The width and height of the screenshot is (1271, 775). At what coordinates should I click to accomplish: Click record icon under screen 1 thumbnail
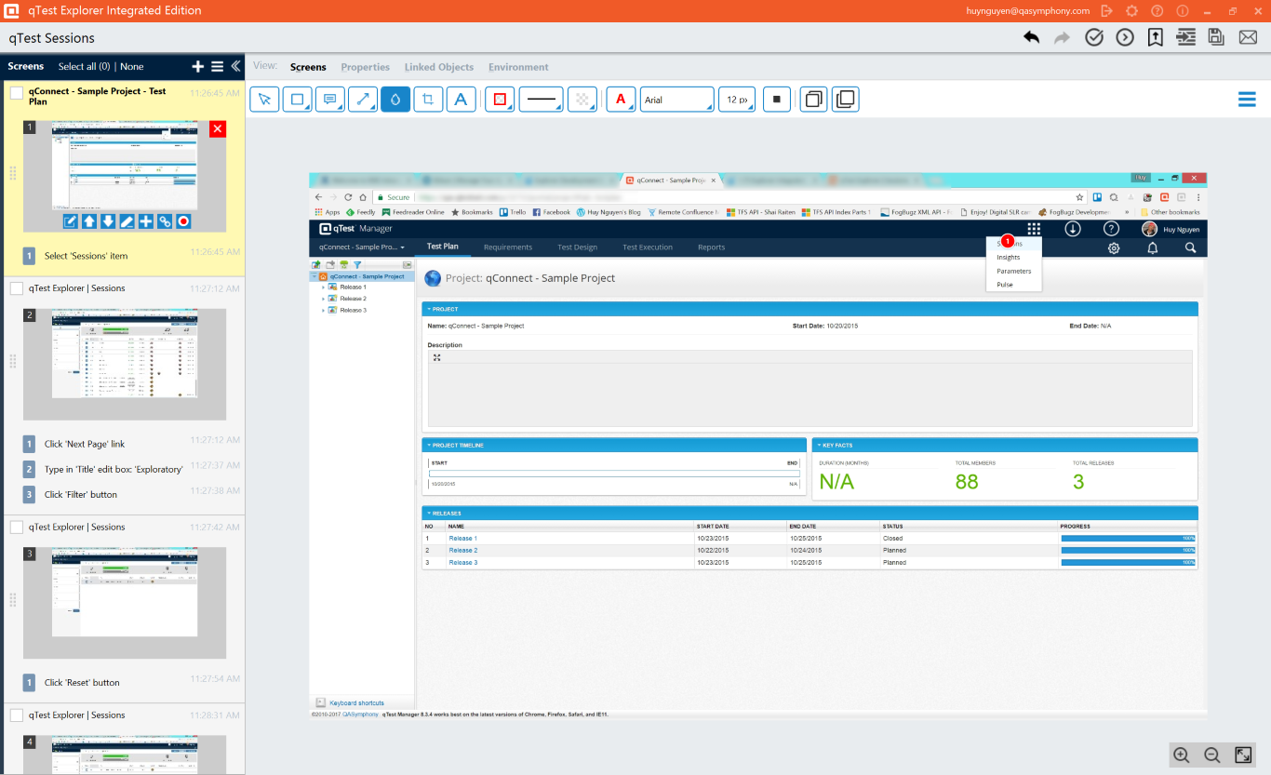pos(183,220)
